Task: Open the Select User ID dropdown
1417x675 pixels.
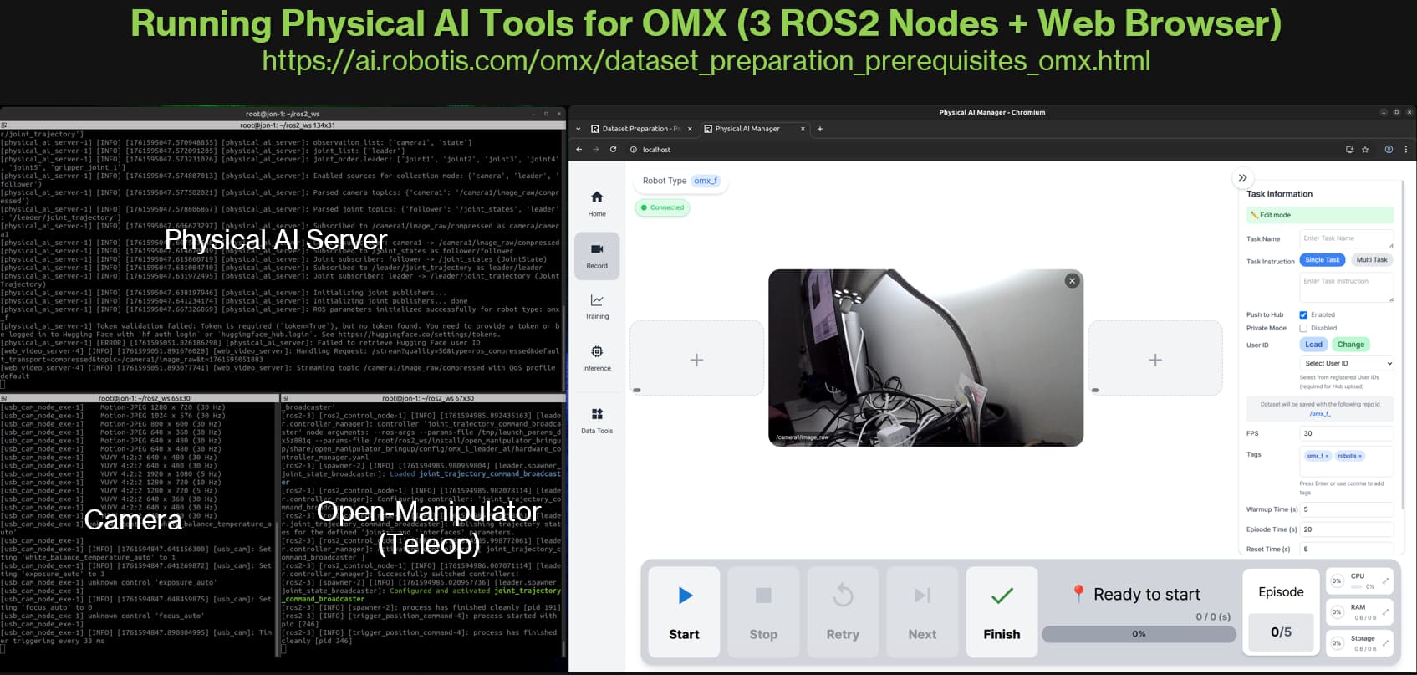Action: coord(1347,363)
